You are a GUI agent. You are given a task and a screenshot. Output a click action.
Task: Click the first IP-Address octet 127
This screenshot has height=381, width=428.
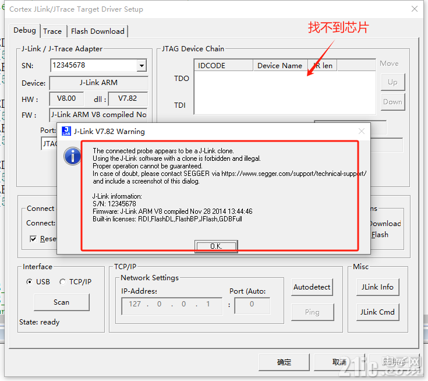click(135, 304)
